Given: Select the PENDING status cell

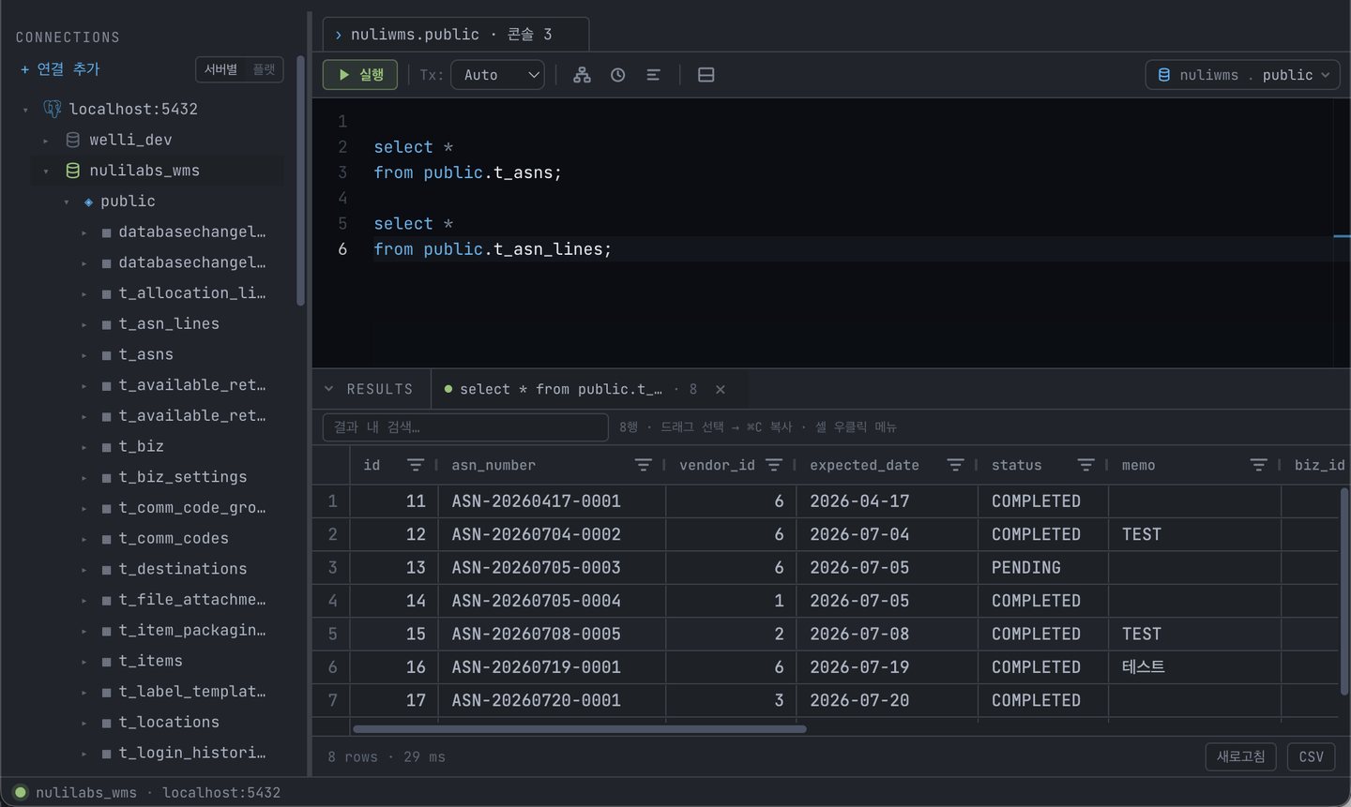Looking at the screenshot, I should pos(1043,568).
